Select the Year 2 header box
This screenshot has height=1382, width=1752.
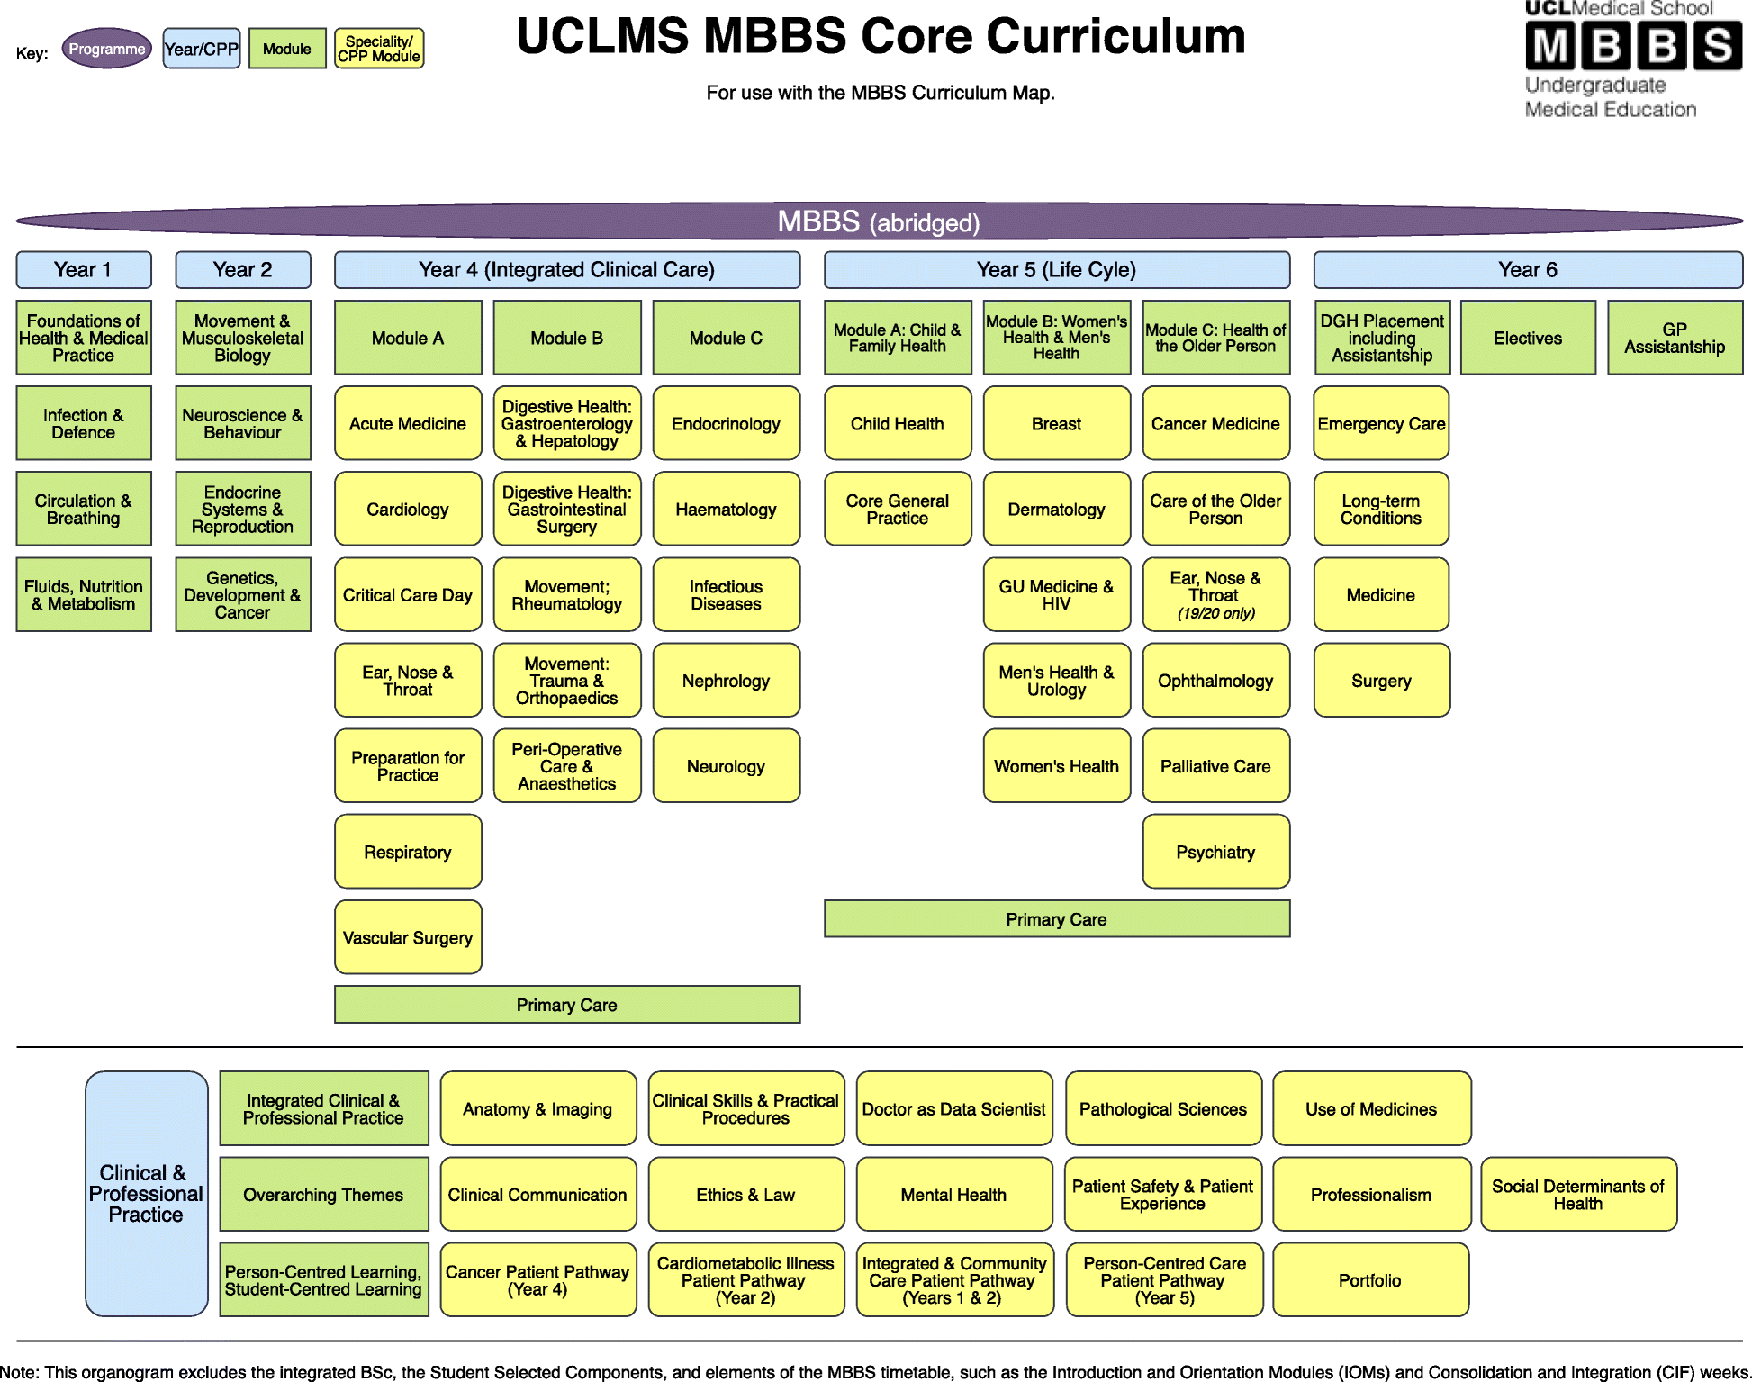[243, 270]
